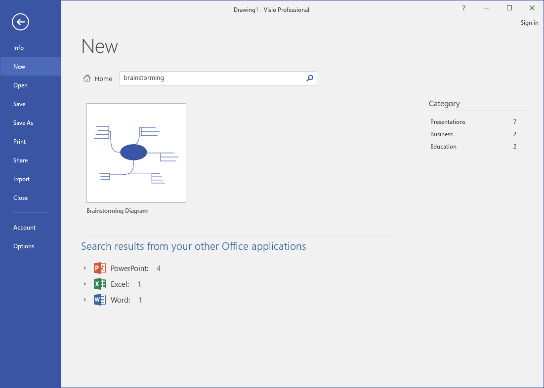Click the question mark help icon

pyautogui.click(x=463, y=8)
